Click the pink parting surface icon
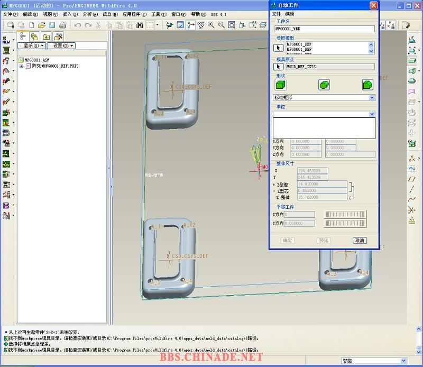Viewport: 423px width, 367px height. click(412, 91)
